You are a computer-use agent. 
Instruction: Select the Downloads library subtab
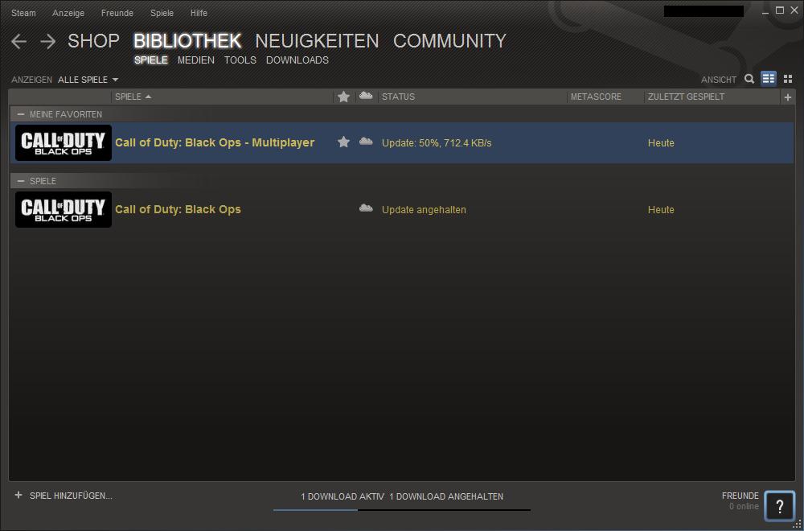tap(297, 60)
